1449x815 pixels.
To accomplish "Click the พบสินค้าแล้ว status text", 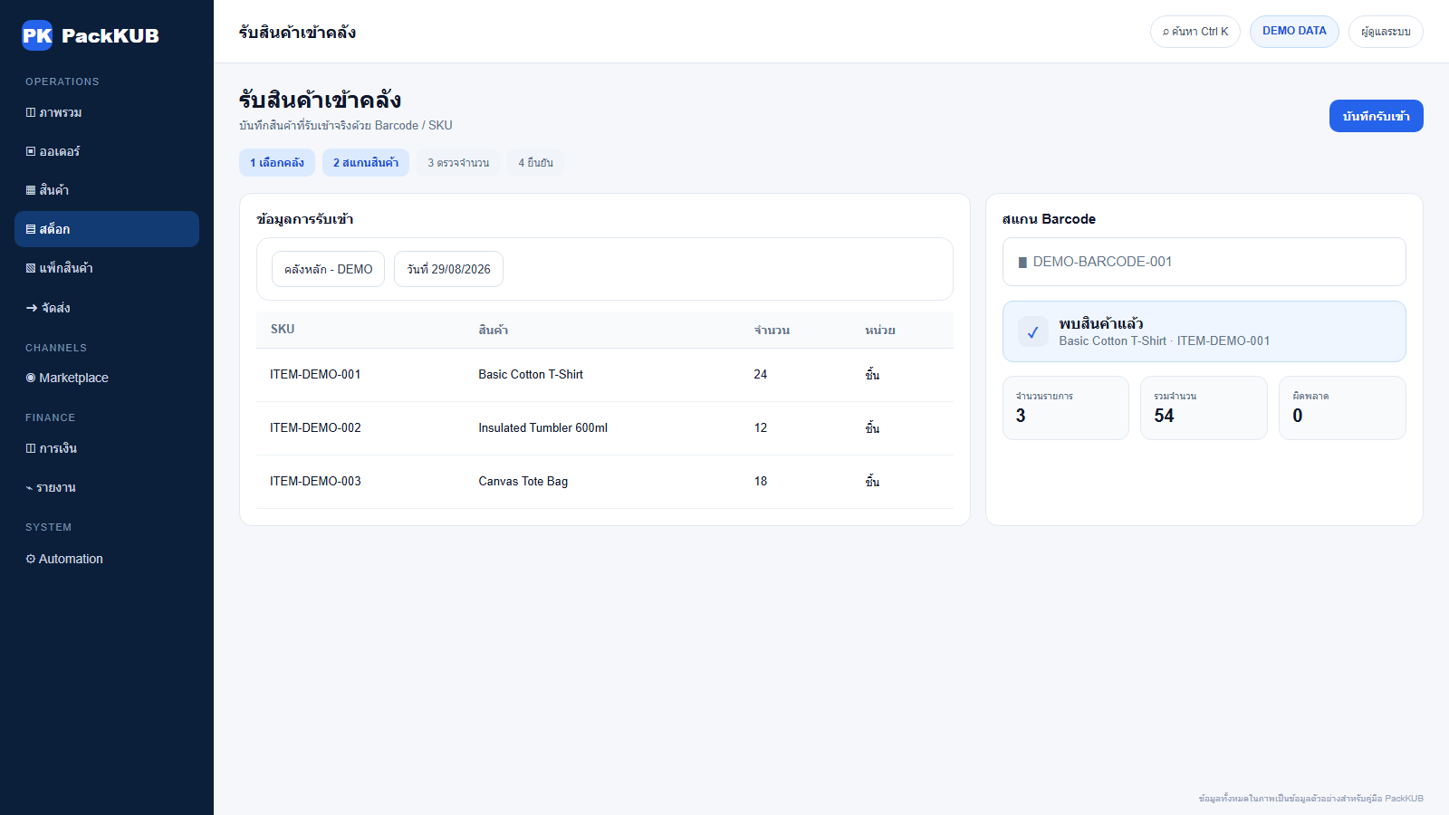I will click(x=1101, y=323).
